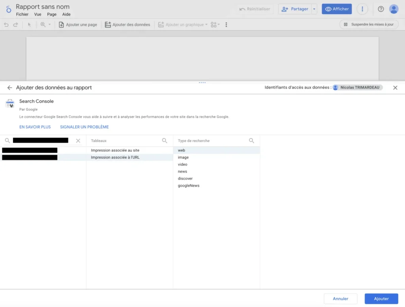Click Ajouter une page button
The width and height of the screenshot is (405, 307).
(x=78, y=25)
